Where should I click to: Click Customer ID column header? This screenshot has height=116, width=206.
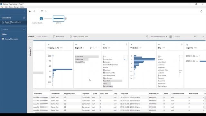pos(154,93)
